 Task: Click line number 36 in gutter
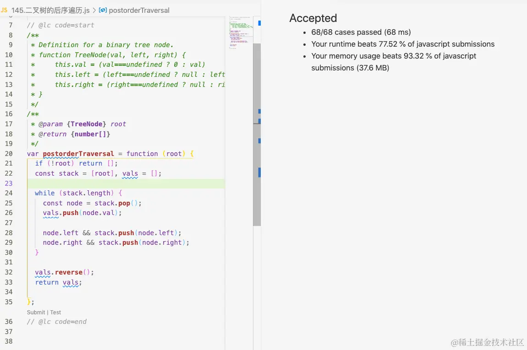(8, 322)
